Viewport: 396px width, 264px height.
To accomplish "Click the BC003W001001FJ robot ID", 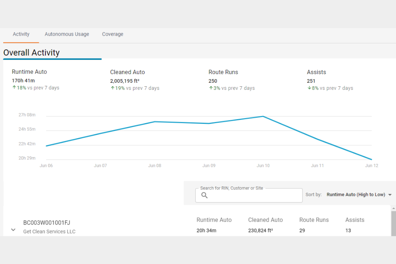I will click(x=47, y=223).
